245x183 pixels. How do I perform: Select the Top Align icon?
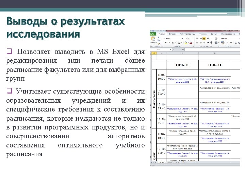tap(197, 38)
